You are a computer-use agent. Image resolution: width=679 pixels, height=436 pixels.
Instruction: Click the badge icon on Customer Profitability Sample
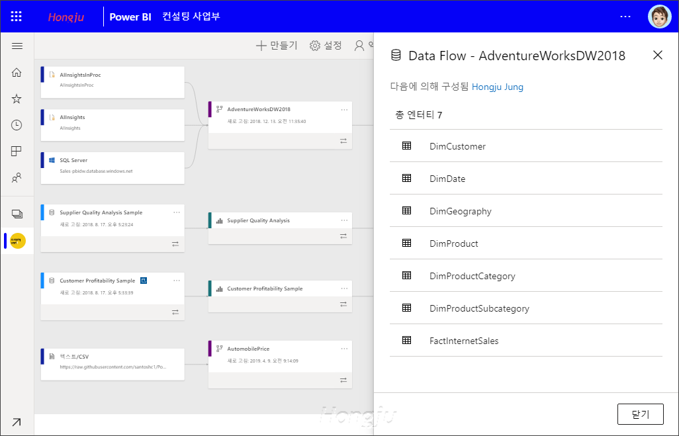tap(144, 281)
